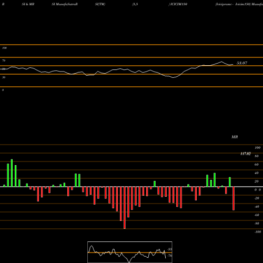
Task: Click the deepest red MR histogram bar
Action: pos(125,208)
